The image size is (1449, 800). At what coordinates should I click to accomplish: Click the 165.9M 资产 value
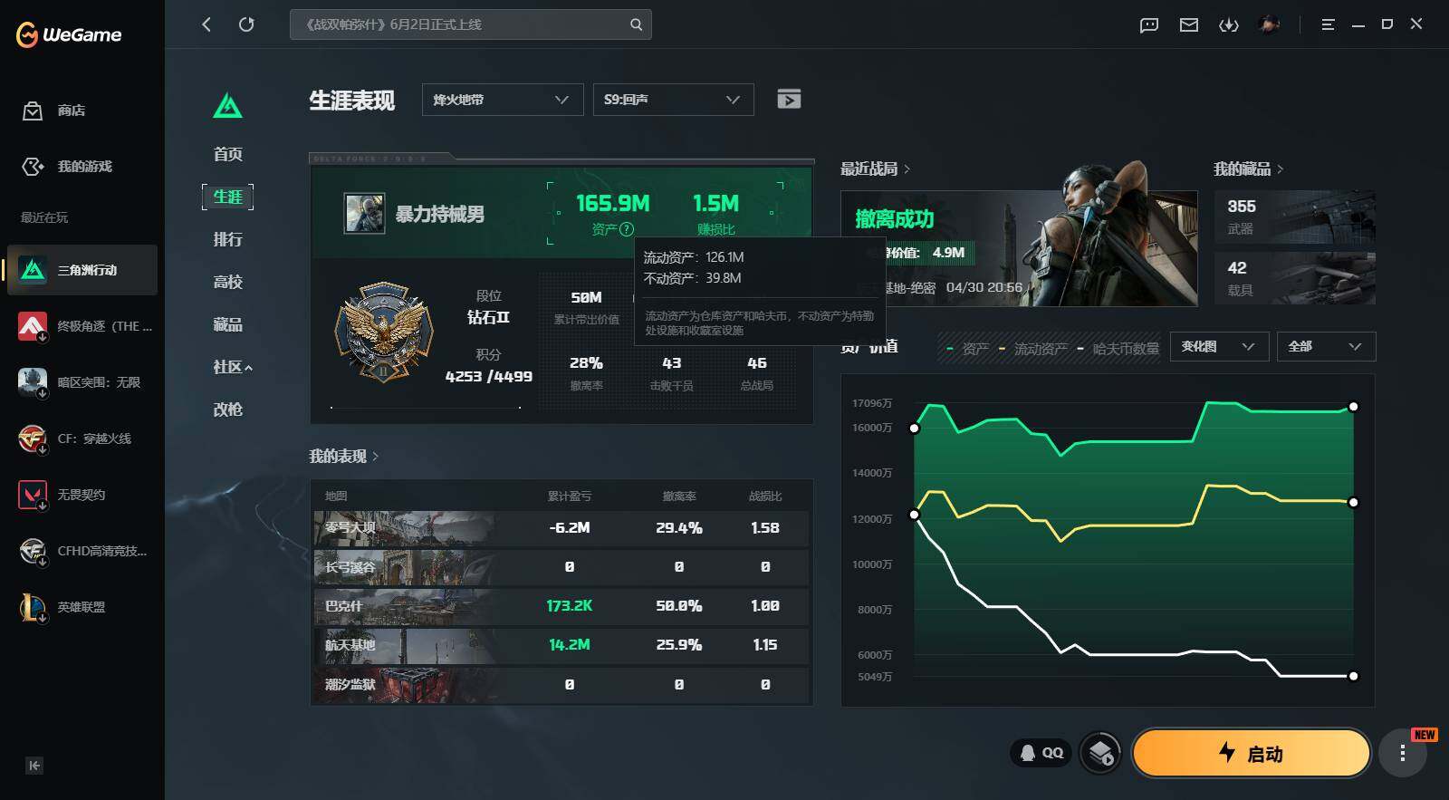(613, 204)
